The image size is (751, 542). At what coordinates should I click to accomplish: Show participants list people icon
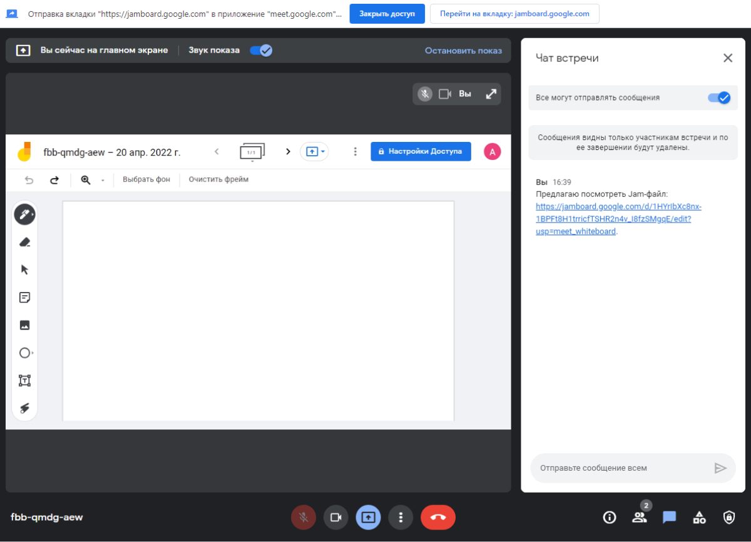tap(639, 517)
